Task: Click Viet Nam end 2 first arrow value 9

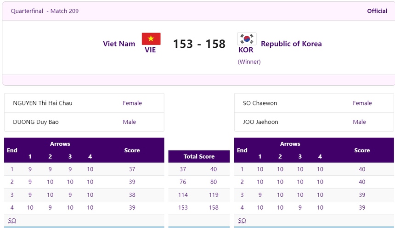Action: (30, 182)
